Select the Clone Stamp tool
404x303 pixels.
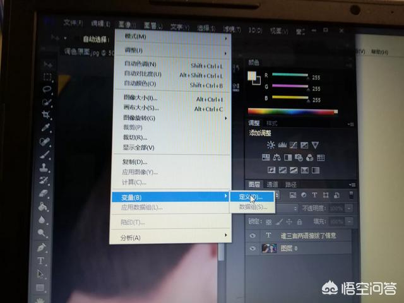(x=44, y=168)
